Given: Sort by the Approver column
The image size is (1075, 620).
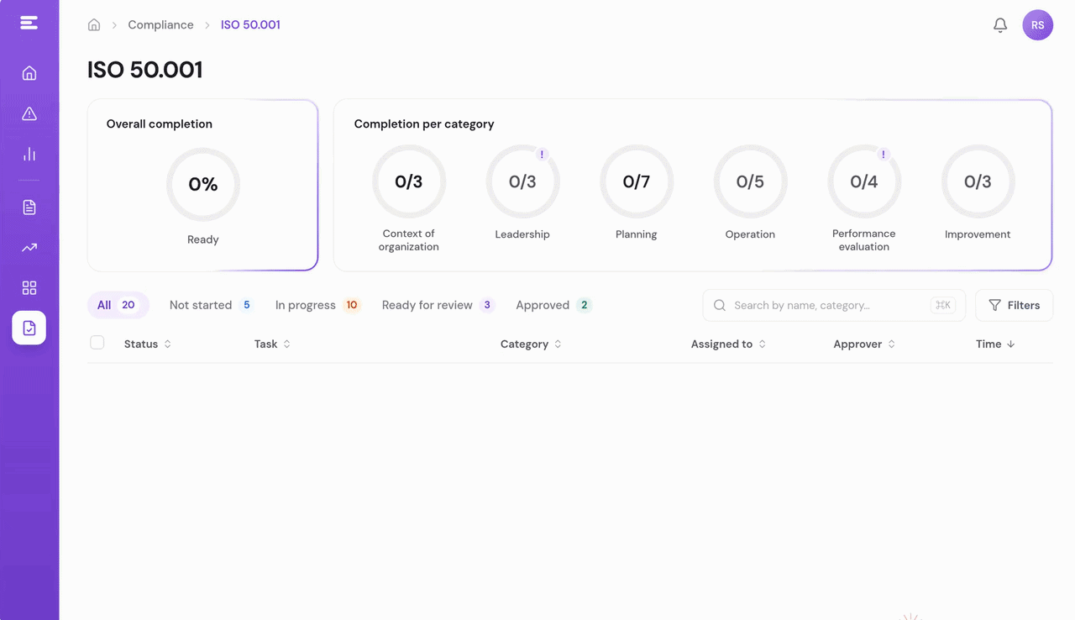Looking at the screenshot, I should point(865,344).
